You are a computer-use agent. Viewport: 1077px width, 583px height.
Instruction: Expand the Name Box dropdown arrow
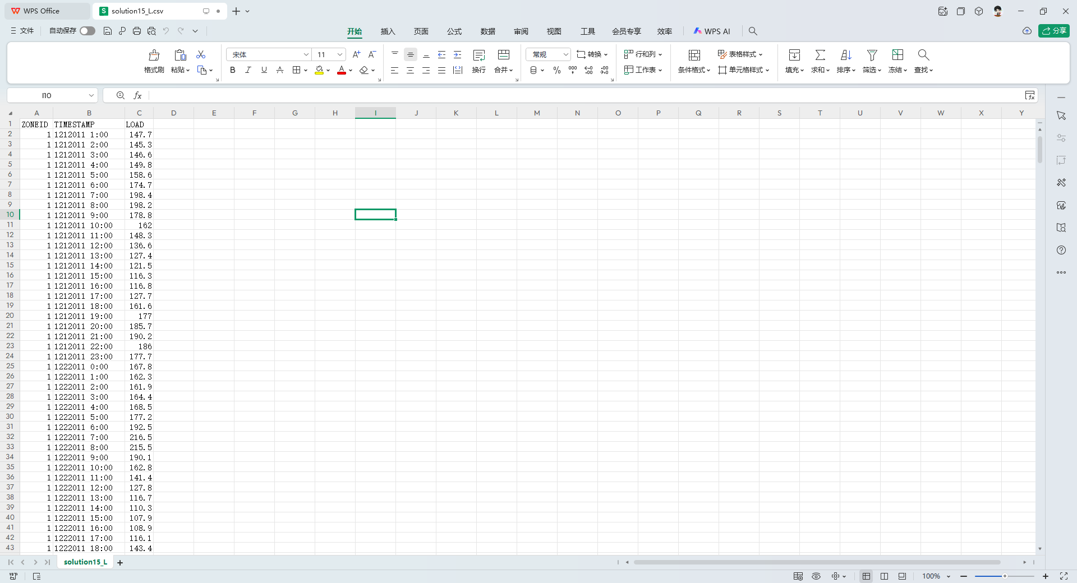click(x=91, y=95)
